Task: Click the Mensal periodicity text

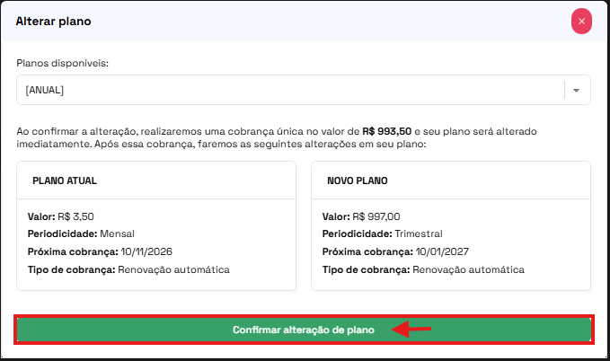Action: point(117,233)
